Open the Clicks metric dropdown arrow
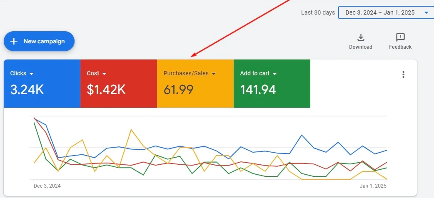This screenshot has height=198, width=434. click(x=32, y=74)
